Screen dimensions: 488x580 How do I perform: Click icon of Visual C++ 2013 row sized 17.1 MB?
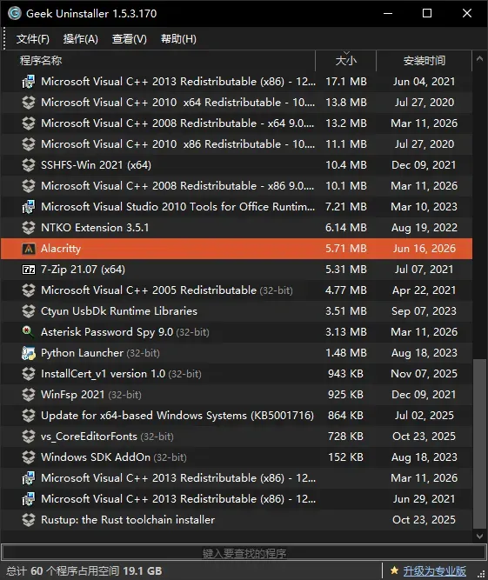(29, 82)
